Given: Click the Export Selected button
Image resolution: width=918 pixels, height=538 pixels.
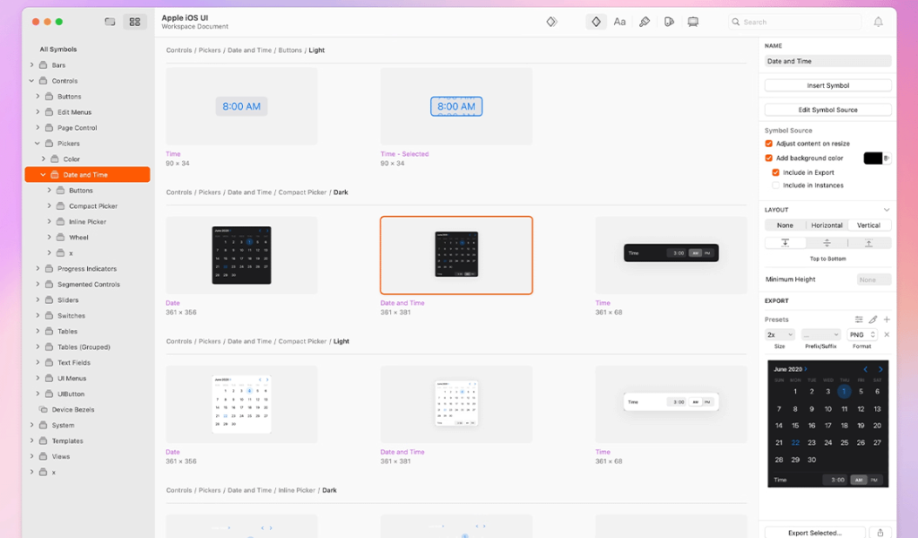Looking at the screenshot, I should click(x=814, y=533).
